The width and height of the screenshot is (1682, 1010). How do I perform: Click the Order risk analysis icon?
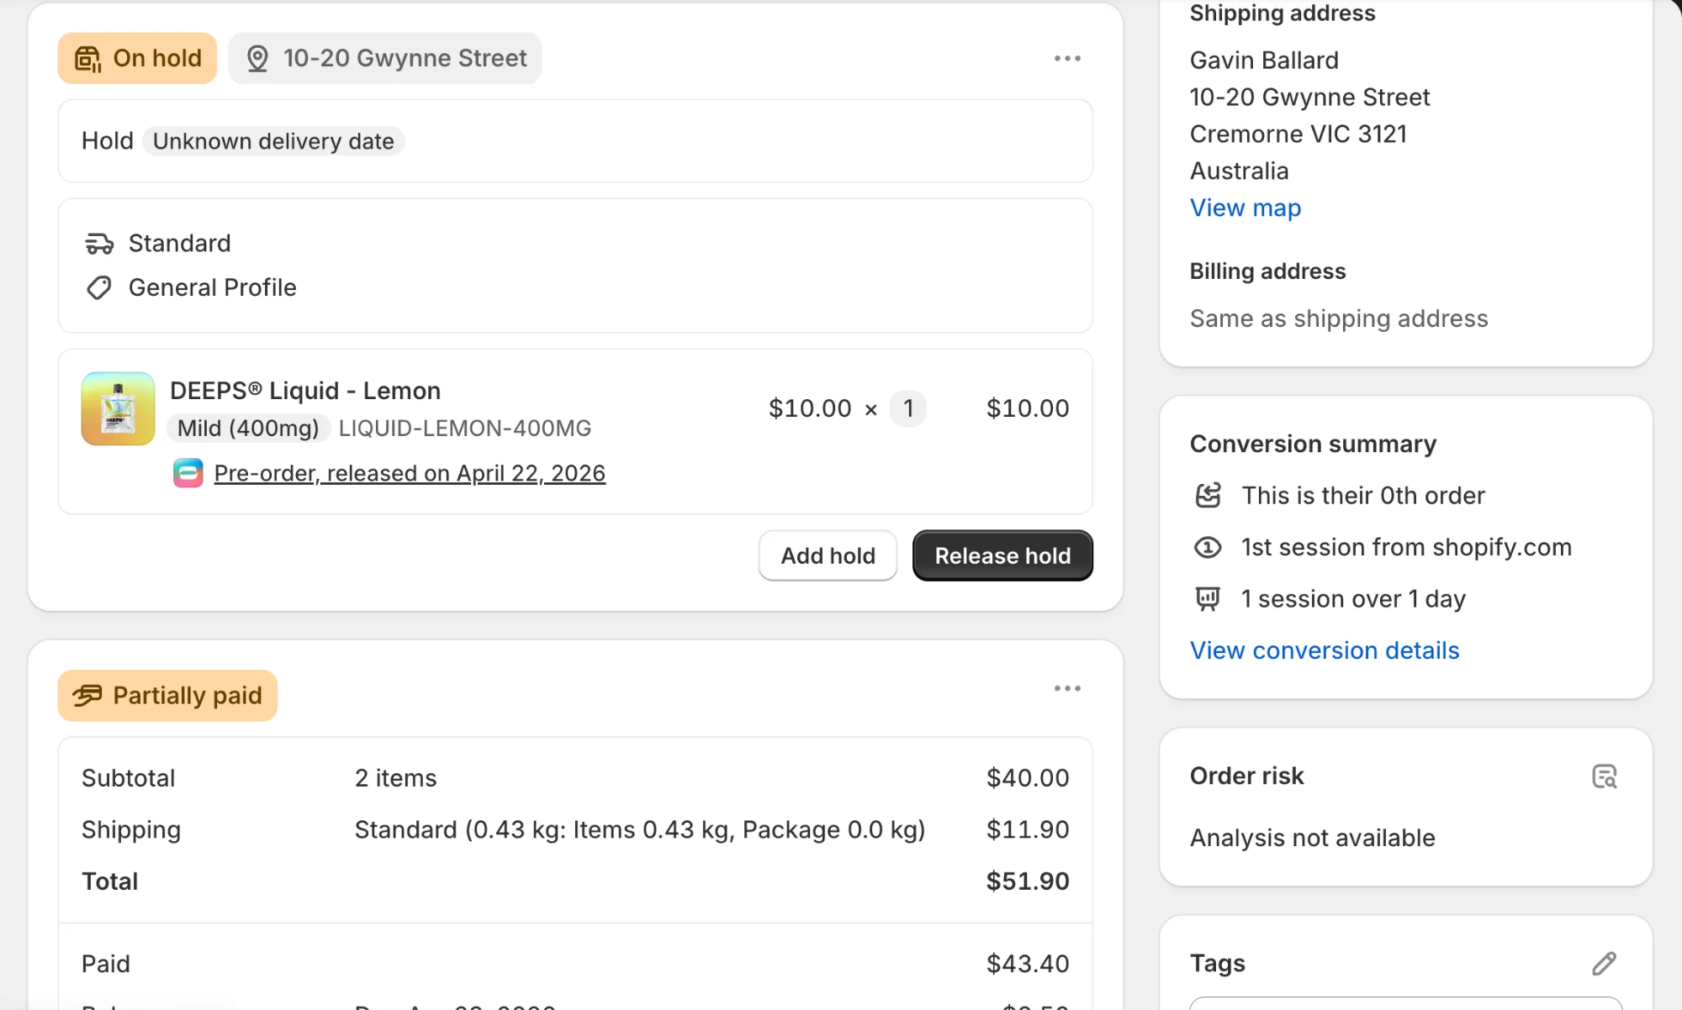1604,776
